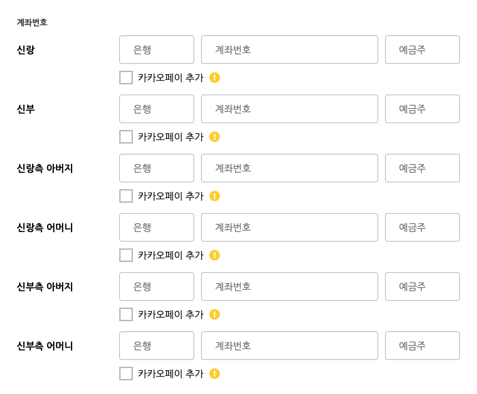Open the yellow info icon for 신랑측 어머니

(215, 255)
